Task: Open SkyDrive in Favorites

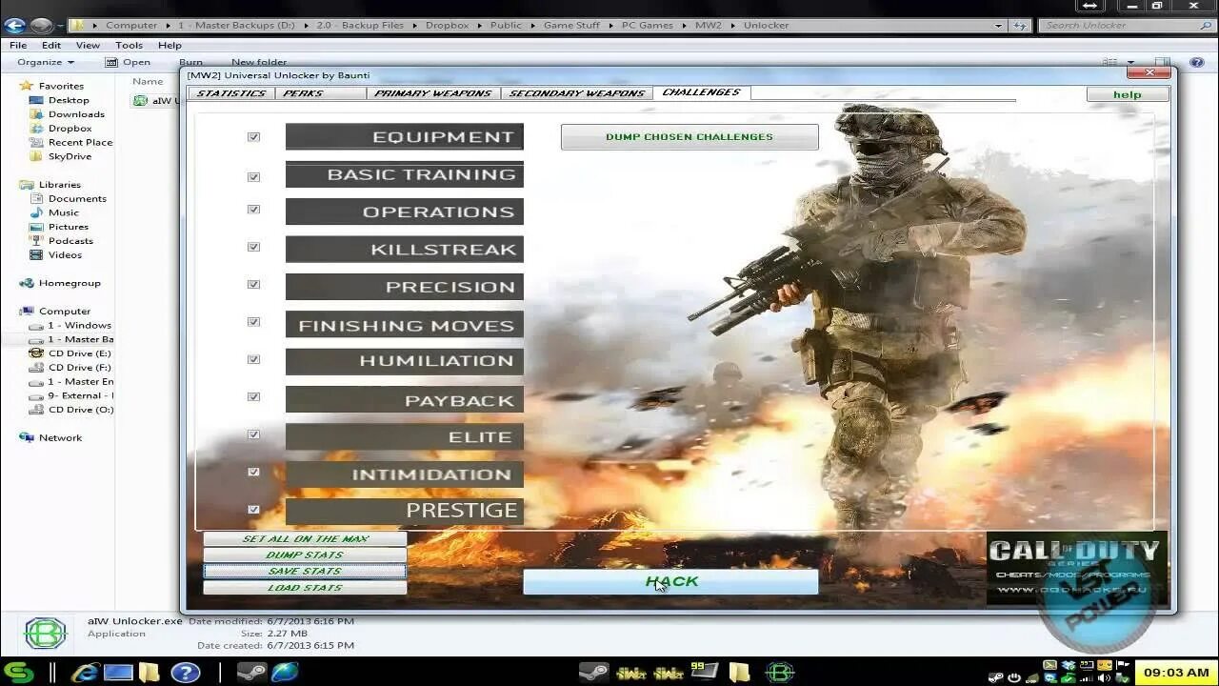Action: (x=69, y=156)
